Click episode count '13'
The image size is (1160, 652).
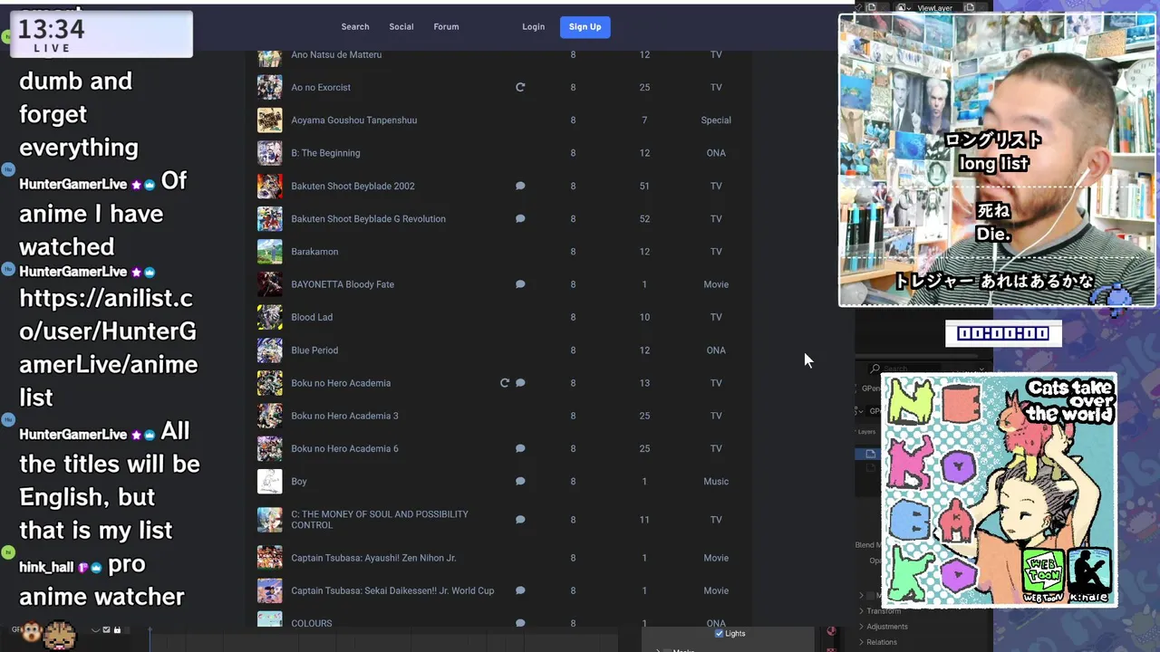click(x=644, y=383)
